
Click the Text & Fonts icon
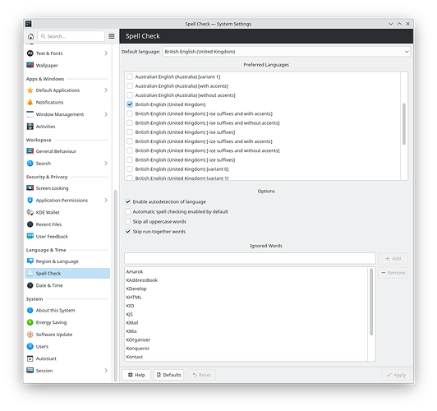click(30, 53)
